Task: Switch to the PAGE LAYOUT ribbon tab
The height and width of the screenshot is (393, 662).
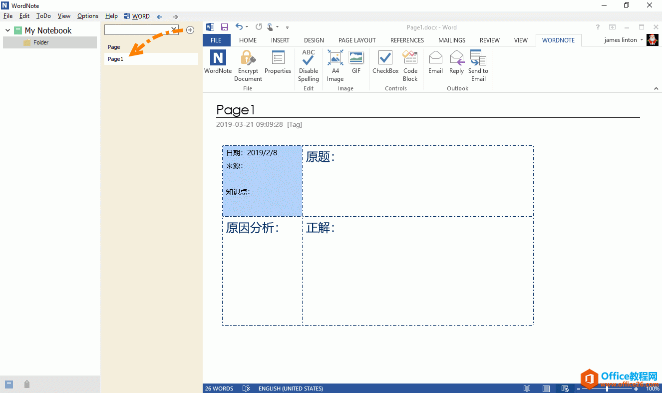Action: (357, 40)
